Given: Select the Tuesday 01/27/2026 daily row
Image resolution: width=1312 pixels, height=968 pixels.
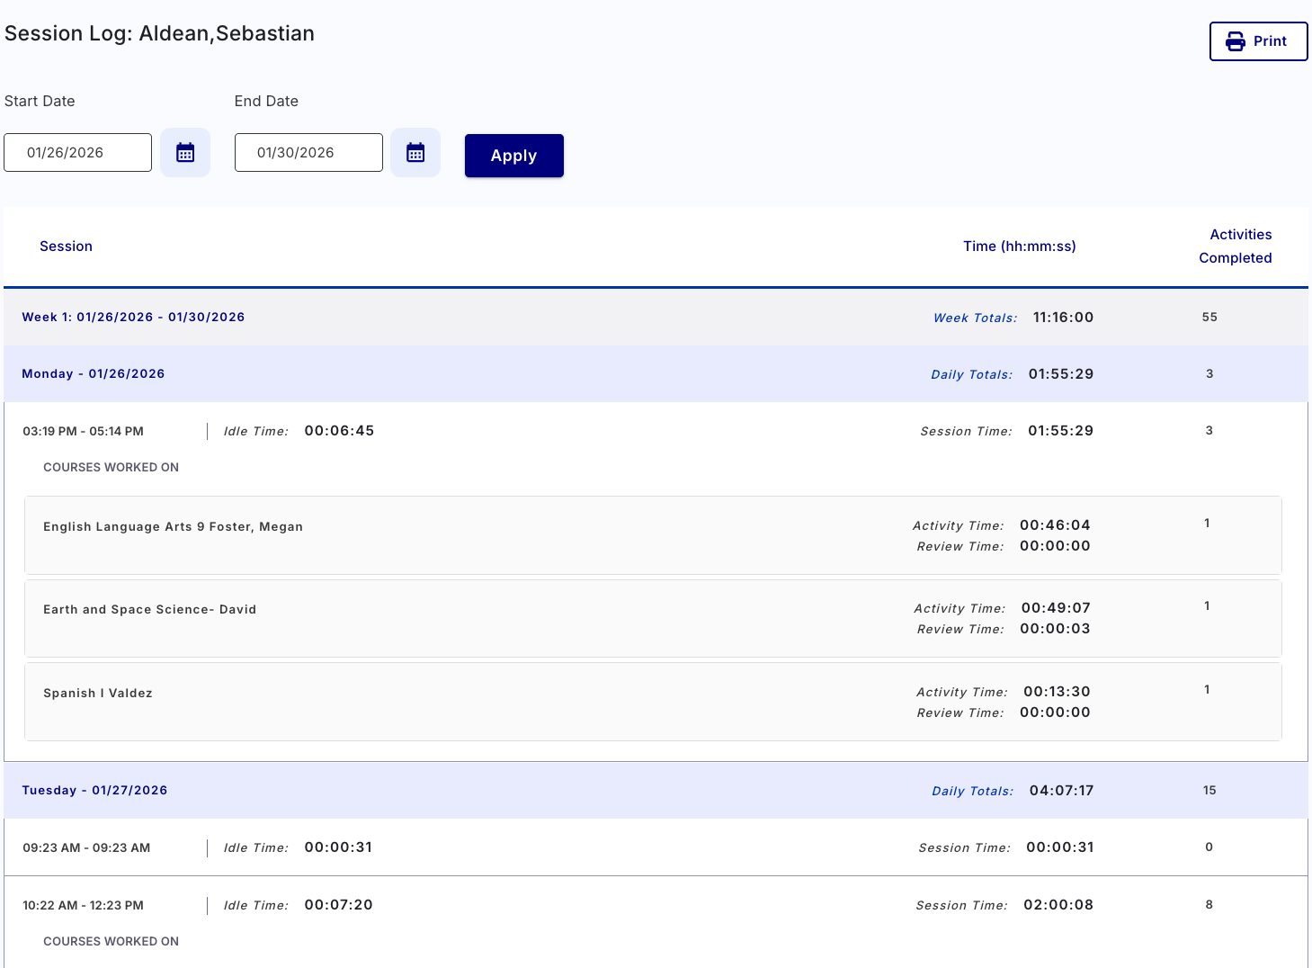Looking at the screenshot, I should [x=656, y=791].
